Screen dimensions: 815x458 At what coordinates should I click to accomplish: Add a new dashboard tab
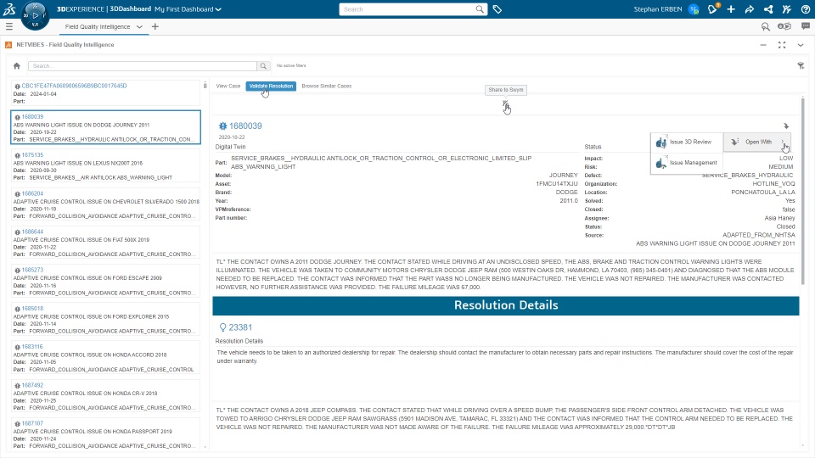click(x=155, y=26)
